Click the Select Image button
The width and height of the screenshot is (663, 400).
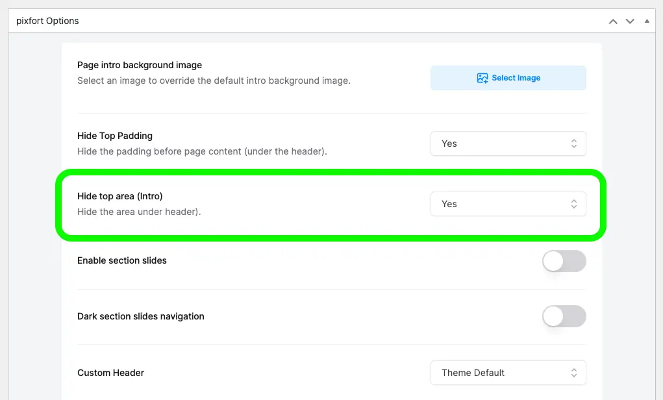(x=508, y=78)
